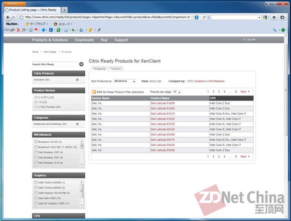Click the Google search engine icon
Viewport: 291px width, 221px height.
tap(264, 17)
